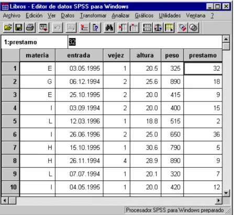Click the cell editor field showing 32
The height and width of the screenshot is (215, 234).
(145, 42)
